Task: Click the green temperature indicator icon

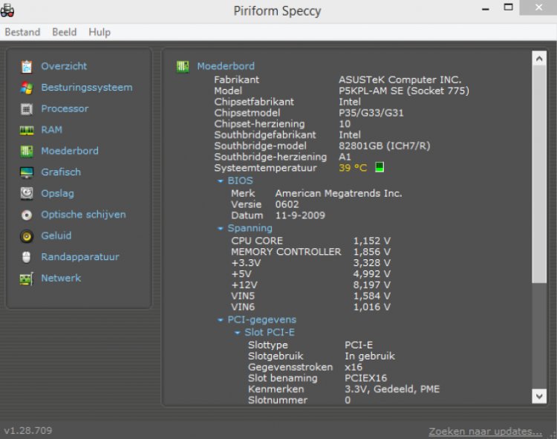Action: coord(380,167)
